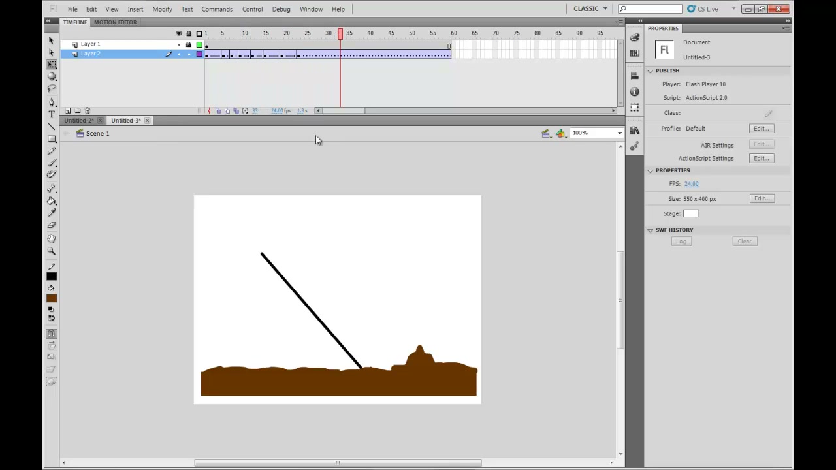Viewport: 836px width, 470px height.
Task: Open the Timeline panel options menu
Action: [x=619, y=22]
